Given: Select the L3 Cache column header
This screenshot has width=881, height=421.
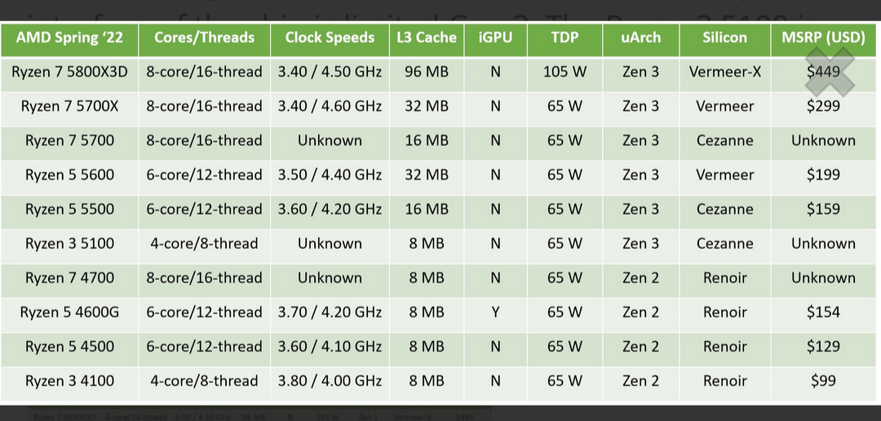Looking at the screenshot, I should click(426, 38).
